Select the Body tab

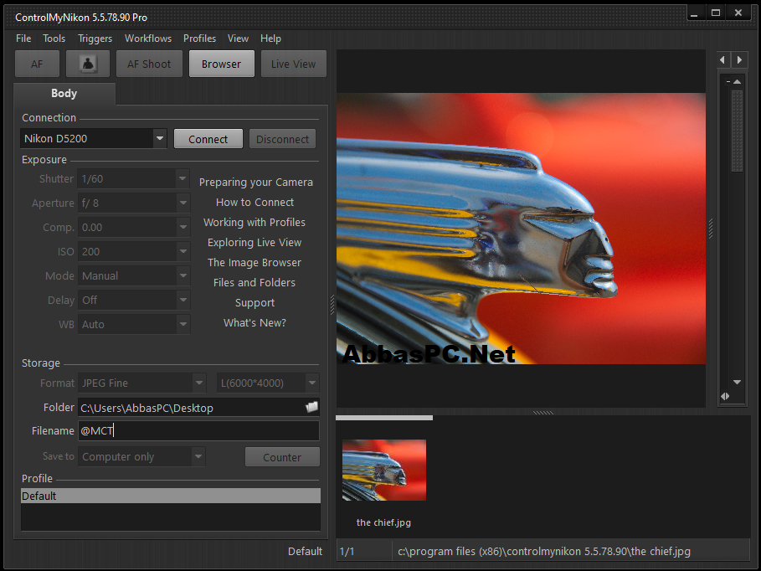click(64, 93)
